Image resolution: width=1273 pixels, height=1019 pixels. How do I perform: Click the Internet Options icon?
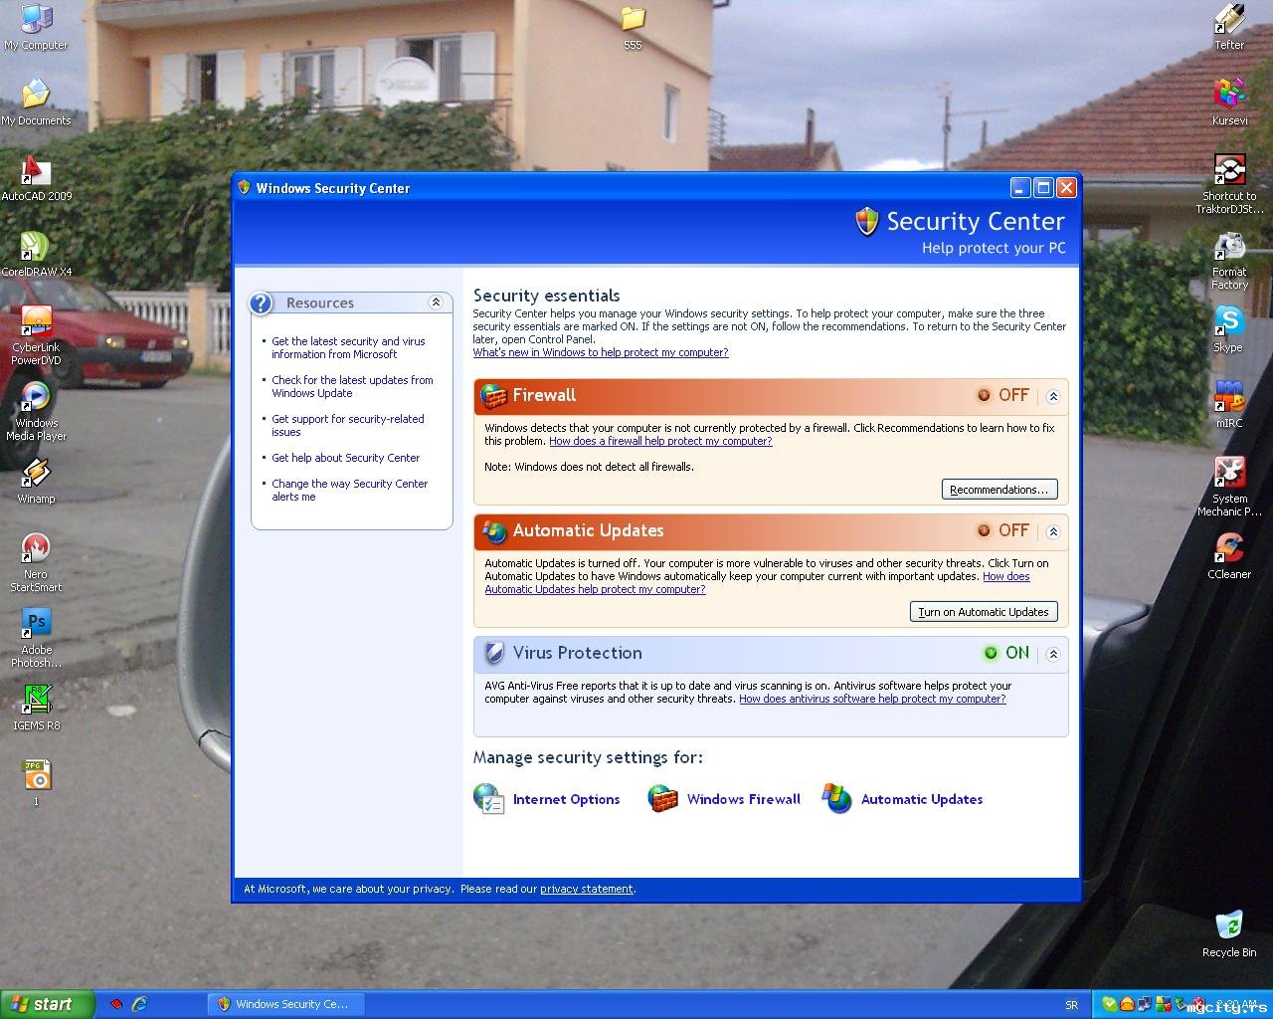[x=489, y=798]
